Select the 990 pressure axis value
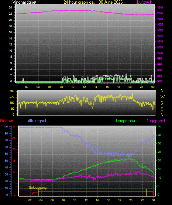This screenshot has height=205, width=172. 159,64
